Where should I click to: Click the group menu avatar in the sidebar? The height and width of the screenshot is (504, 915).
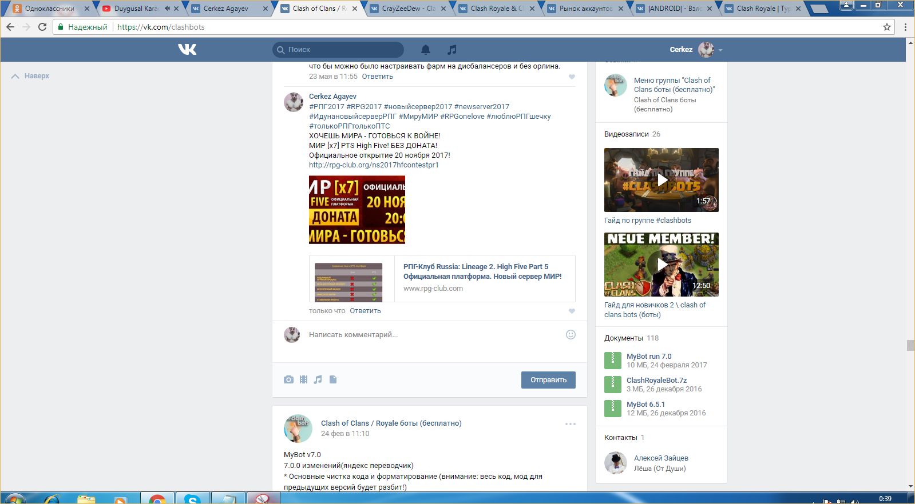pyautogui.click(x=616, y=85)
